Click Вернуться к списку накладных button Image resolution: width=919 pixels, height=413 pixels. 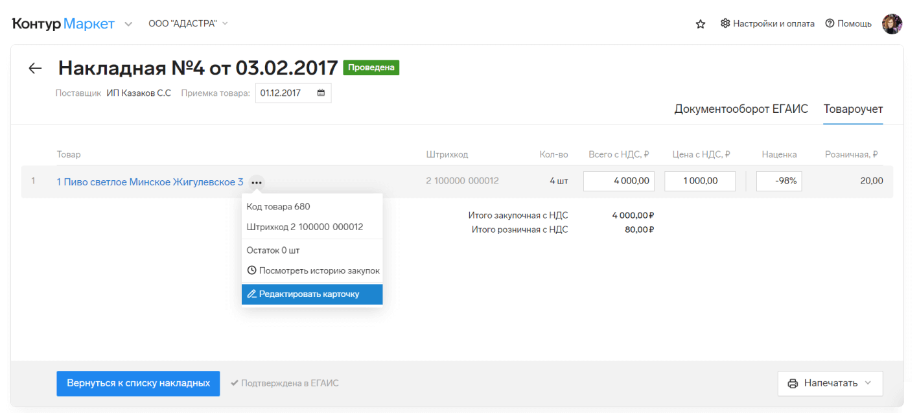(138, 383)
